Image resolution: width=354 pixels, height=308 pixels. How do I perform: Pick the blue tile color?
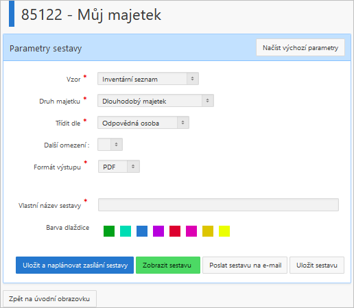142,231
